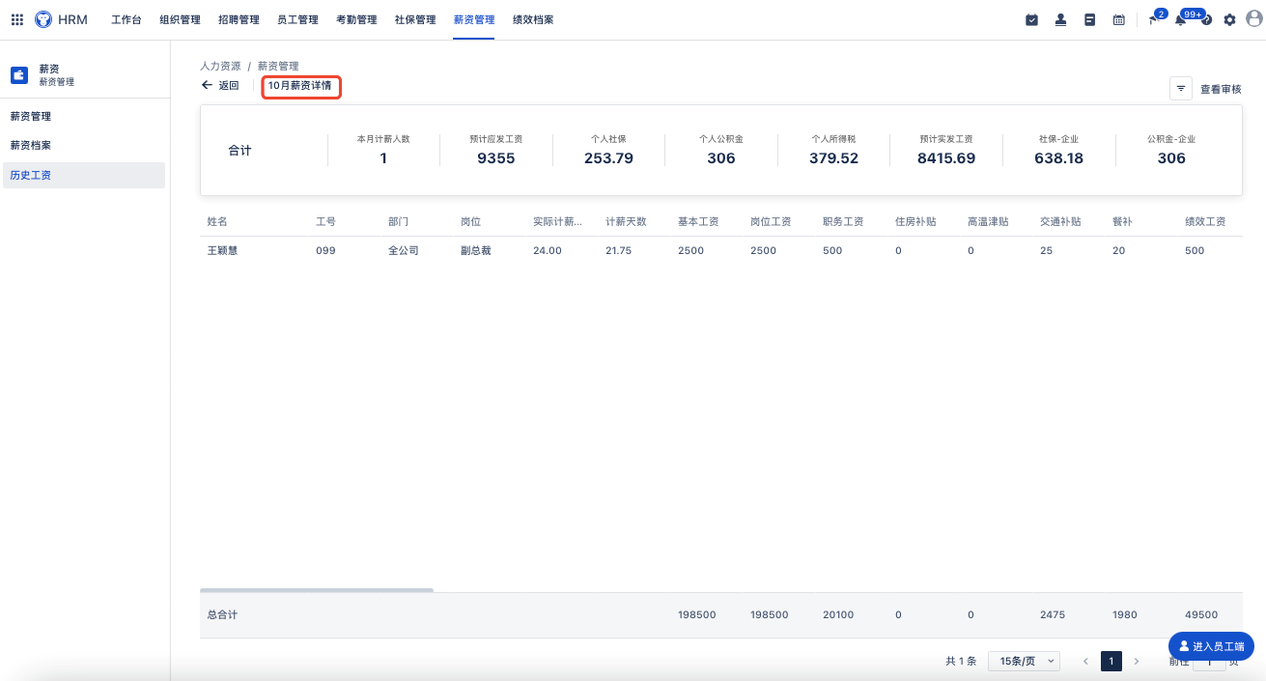Click the 餐补 column header
The image size is (1266, 681).
click(x=1123, y=221)
